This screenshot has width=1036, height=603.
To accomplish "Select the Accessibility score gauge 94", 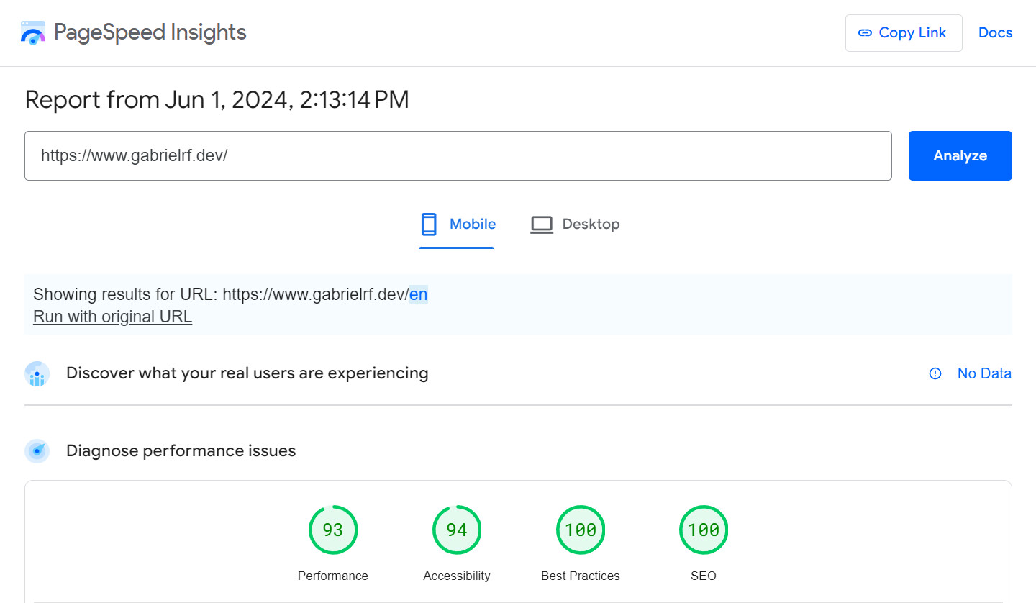I will pyautogui.click(x=457, y=530).
